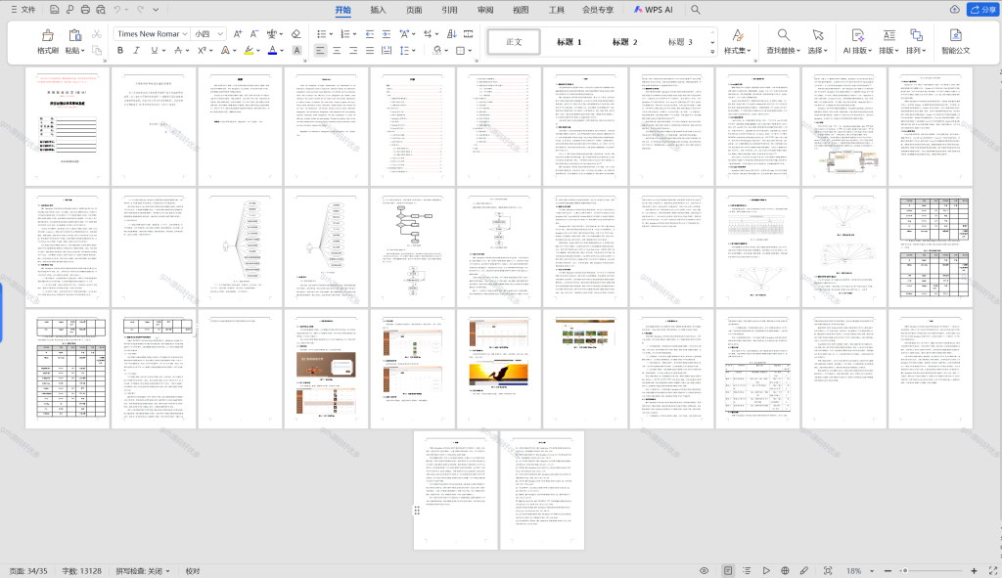Expand the numbered list options arrow
The height and width of the screenshot is (578, 1002).
pos(354,34)
